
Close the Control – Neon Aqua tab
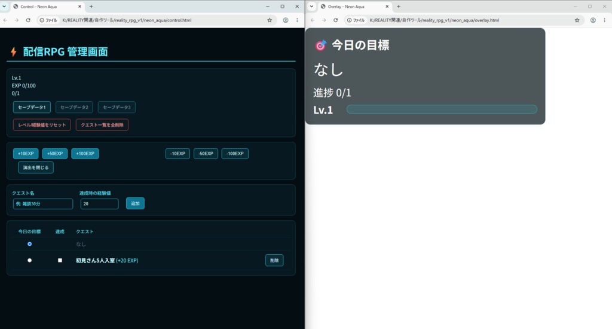pos(79,7)
